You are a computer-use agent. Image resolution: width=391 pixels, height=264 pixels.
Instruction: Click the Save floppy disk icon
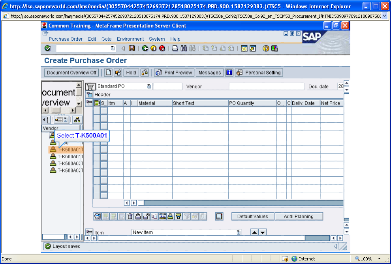coord(132,48)
